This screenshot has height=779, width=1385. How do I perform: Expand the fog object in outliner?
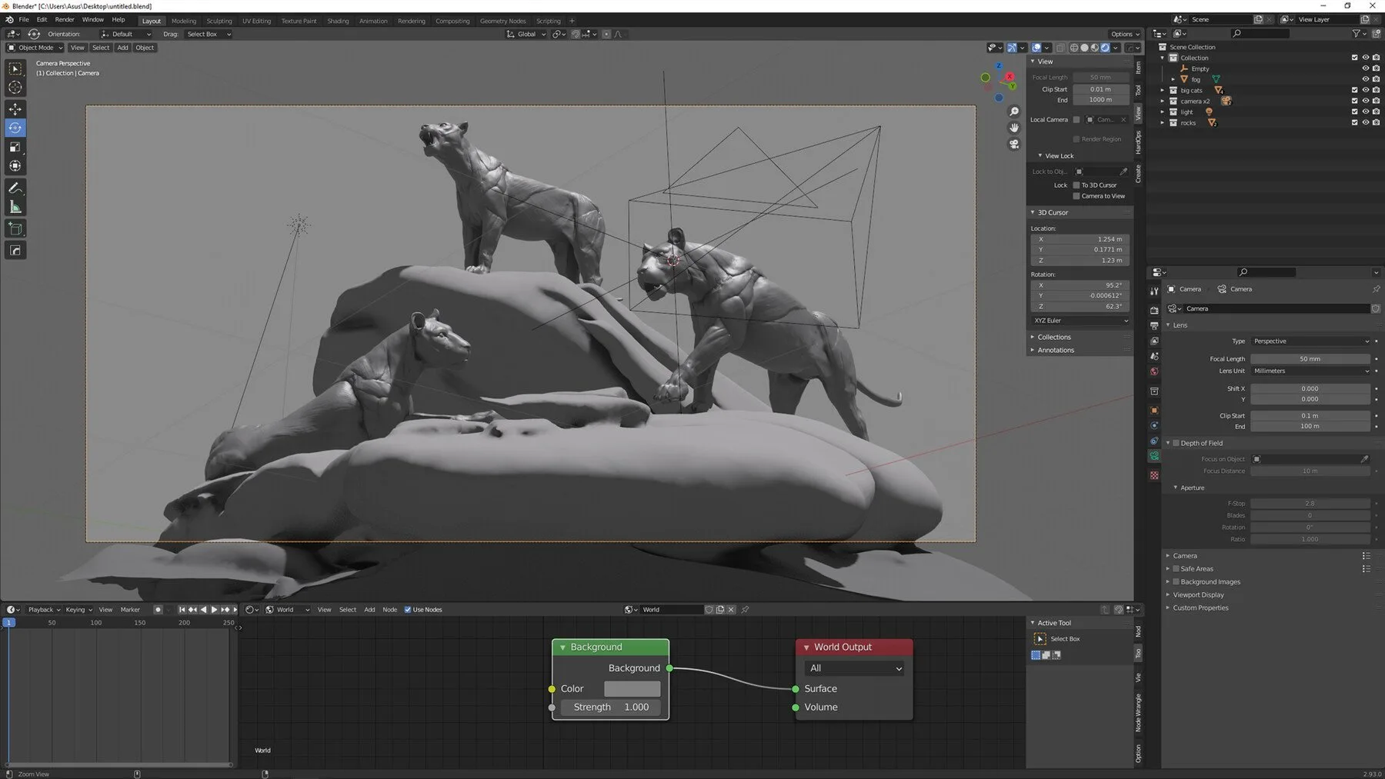1173,79
